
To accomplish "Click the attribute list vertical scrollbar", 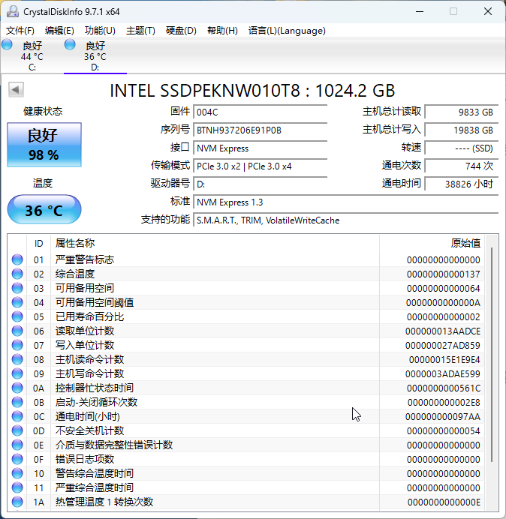I will click(x=492, y=354).
